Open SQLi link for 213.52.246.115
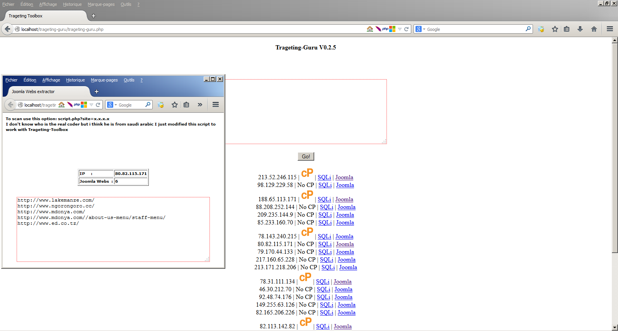618x331 pixels. click(x=324, y=177)
